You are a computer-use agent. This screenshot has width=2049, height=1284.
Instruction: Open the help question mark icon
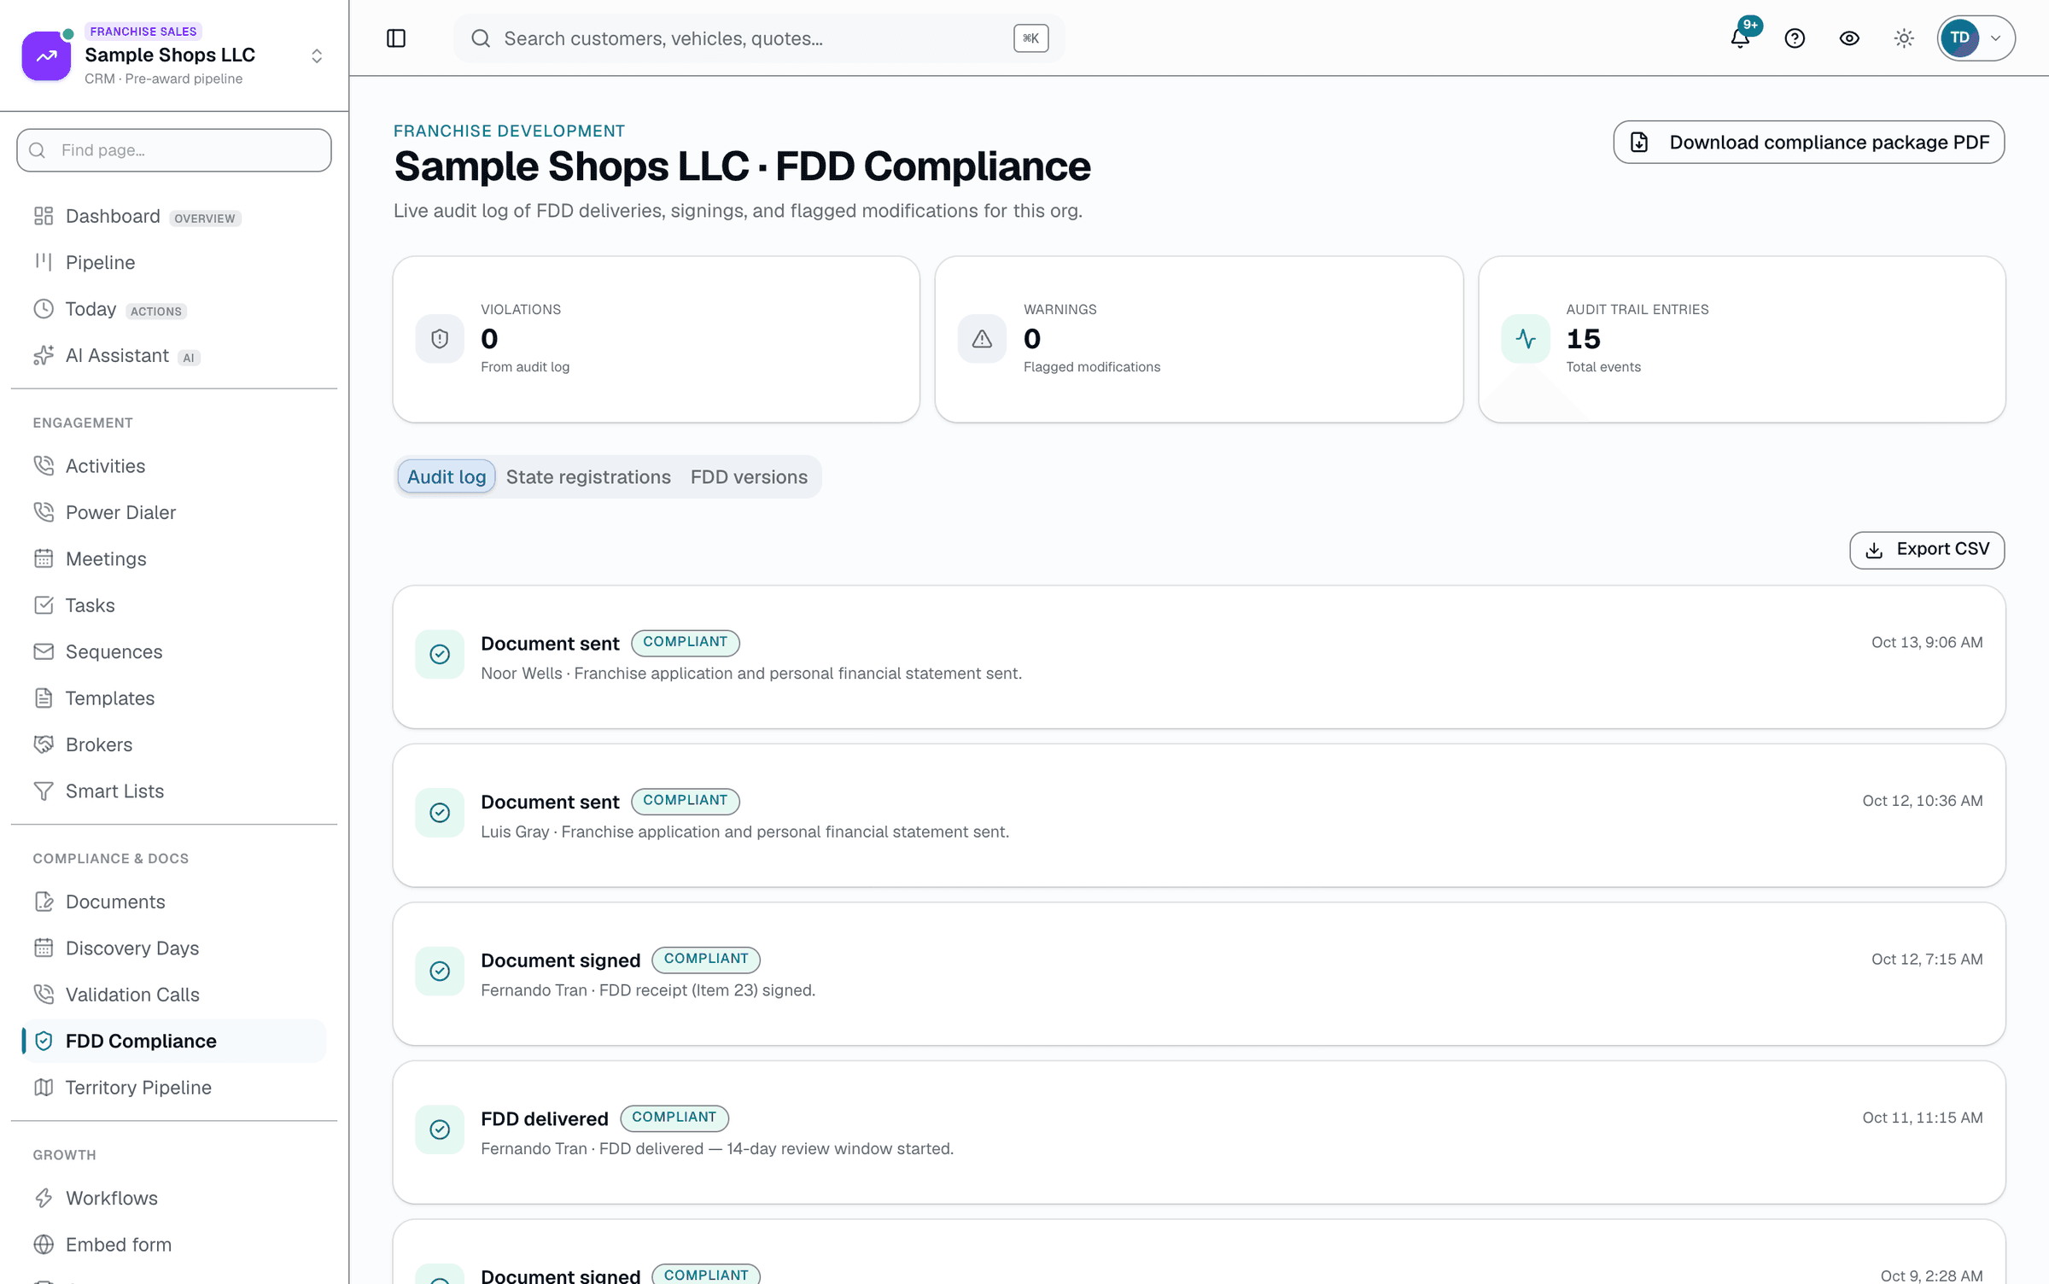coord(1795,38)
